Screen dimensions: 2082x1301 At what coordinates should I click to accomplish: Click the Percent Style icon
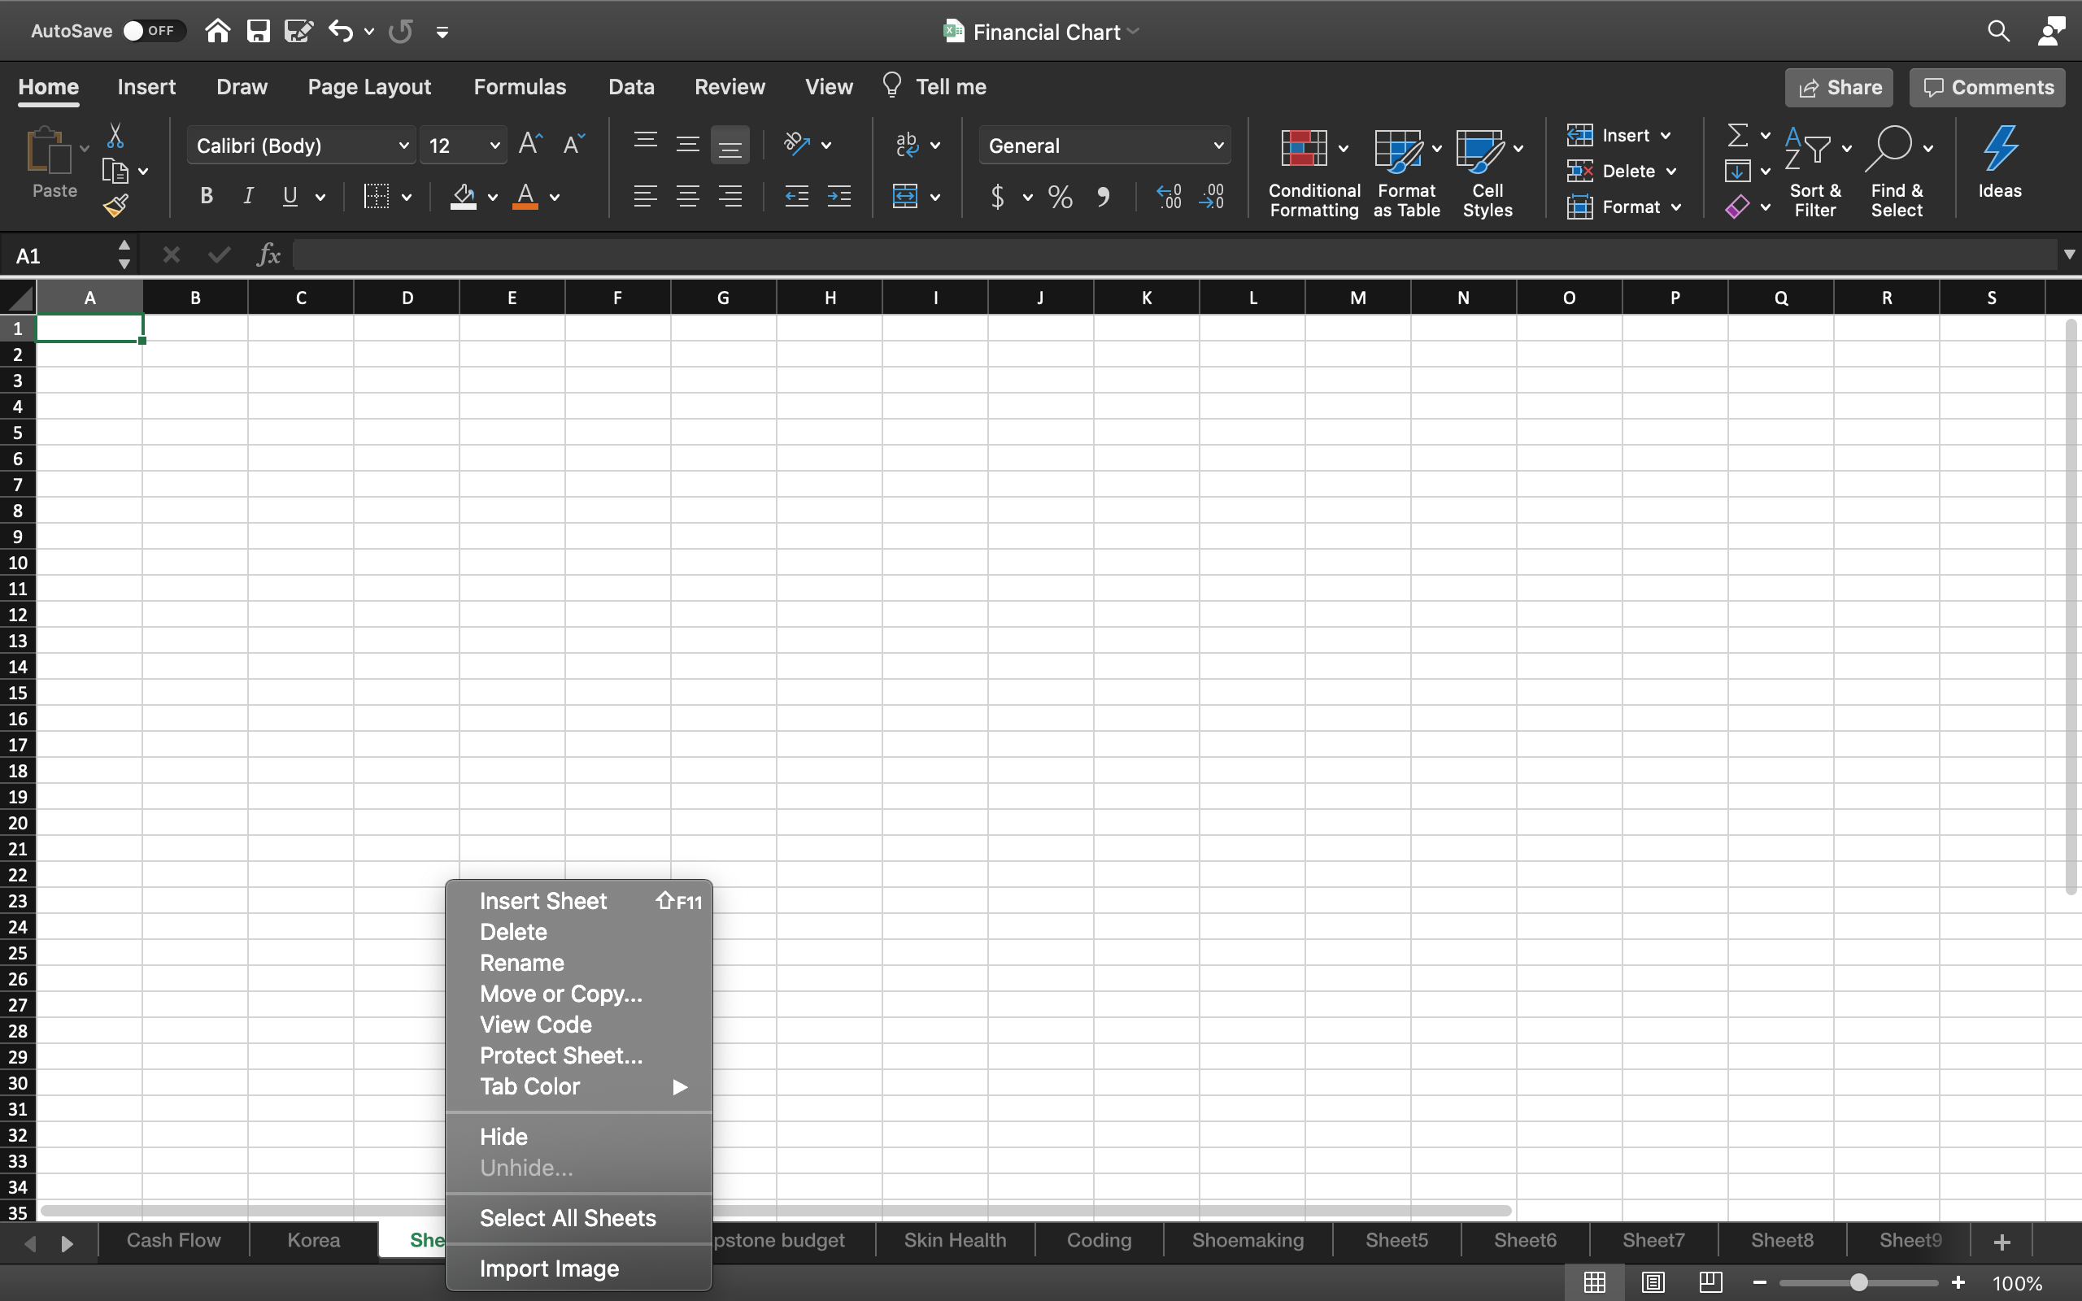(1060, 197)
